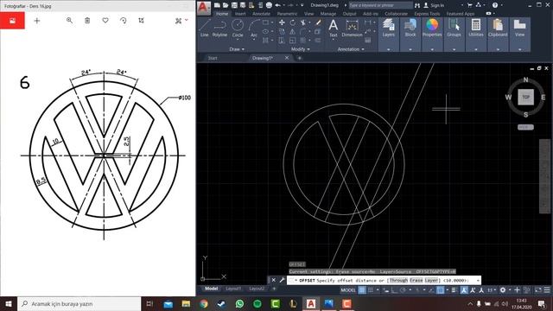Choose the Rectangle tool in Draw panel
This screenshot has width=553, height=311.
(x=265, y=22)
